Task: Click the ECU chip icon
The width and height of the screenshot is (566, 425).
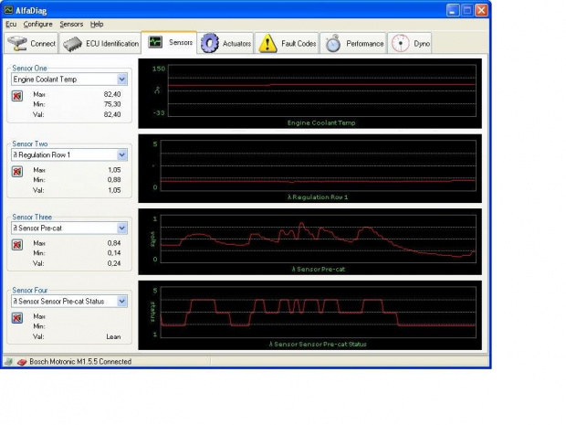Action: 72,44
